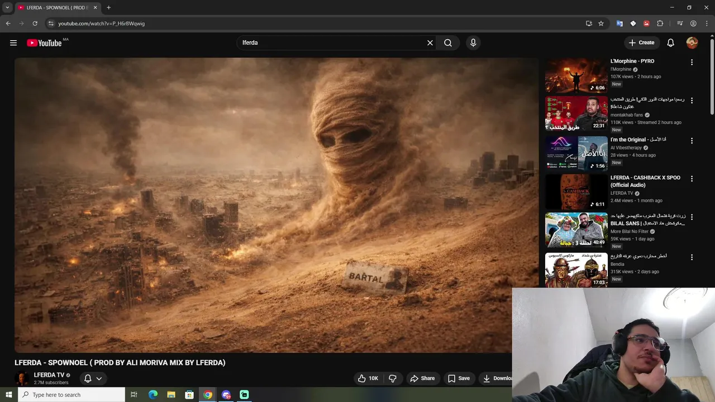Open Microsoft Store from the taskbar
Screen dimensions: 715x402
coord(189,395)
